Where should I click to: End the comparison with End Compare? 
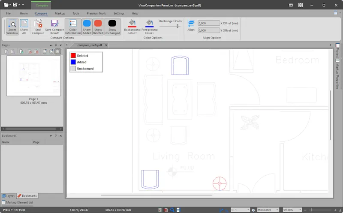[x=38, y=27]
